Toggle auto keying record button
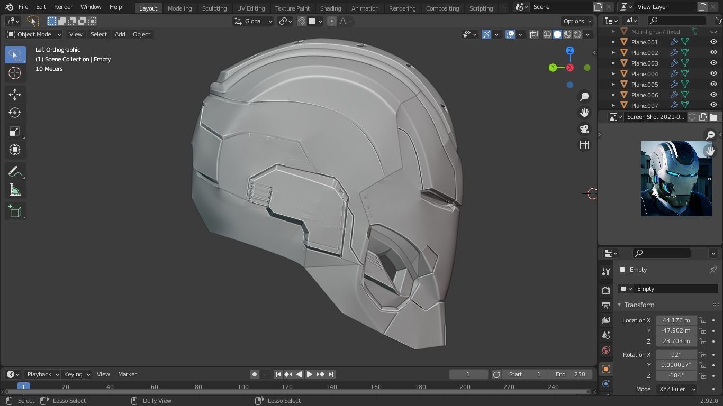The image size is (723, 406). tap(255, 374)
